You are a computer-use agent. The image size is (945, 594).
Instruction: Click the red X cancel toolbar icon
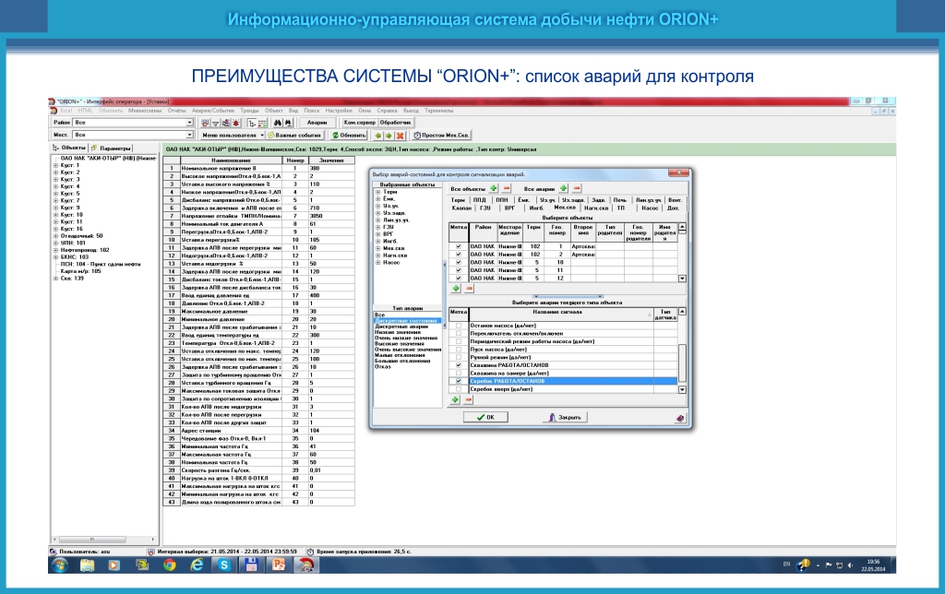pyautogui.click(x=400, y=136)
